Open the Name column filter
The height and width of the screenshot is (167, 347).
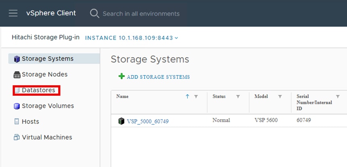coord(196,97)
